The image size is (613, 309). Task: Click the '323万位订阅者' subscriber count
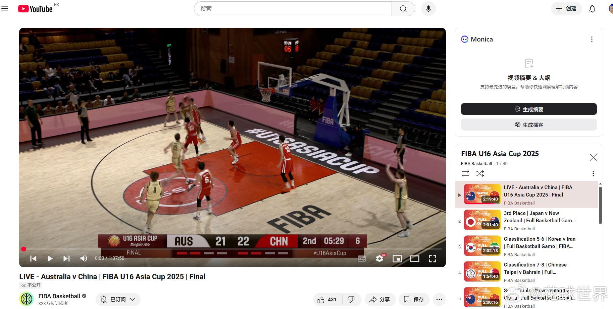pos(53,304)
